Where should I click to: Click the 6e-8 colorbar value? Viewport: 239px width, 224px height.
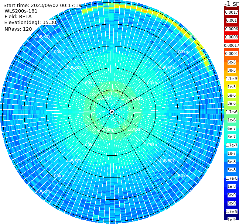pyautogui.click(x=231, y=162)
